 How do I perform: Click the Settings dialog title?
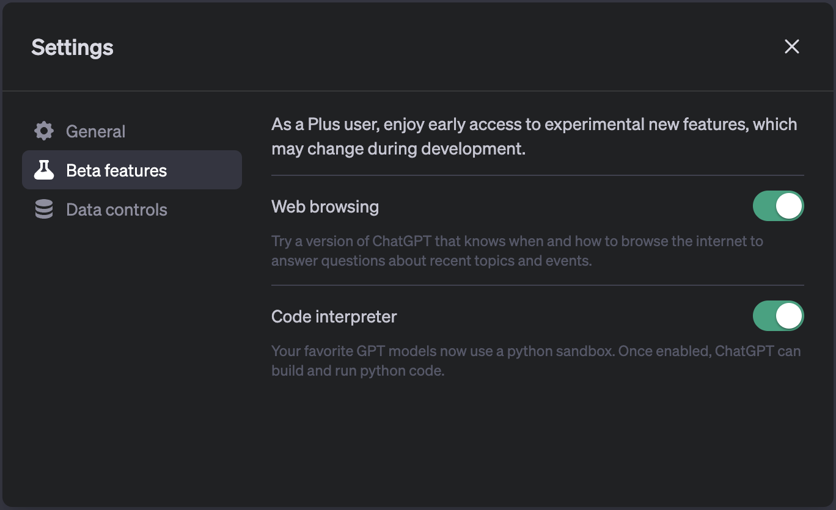click(72, 47)
